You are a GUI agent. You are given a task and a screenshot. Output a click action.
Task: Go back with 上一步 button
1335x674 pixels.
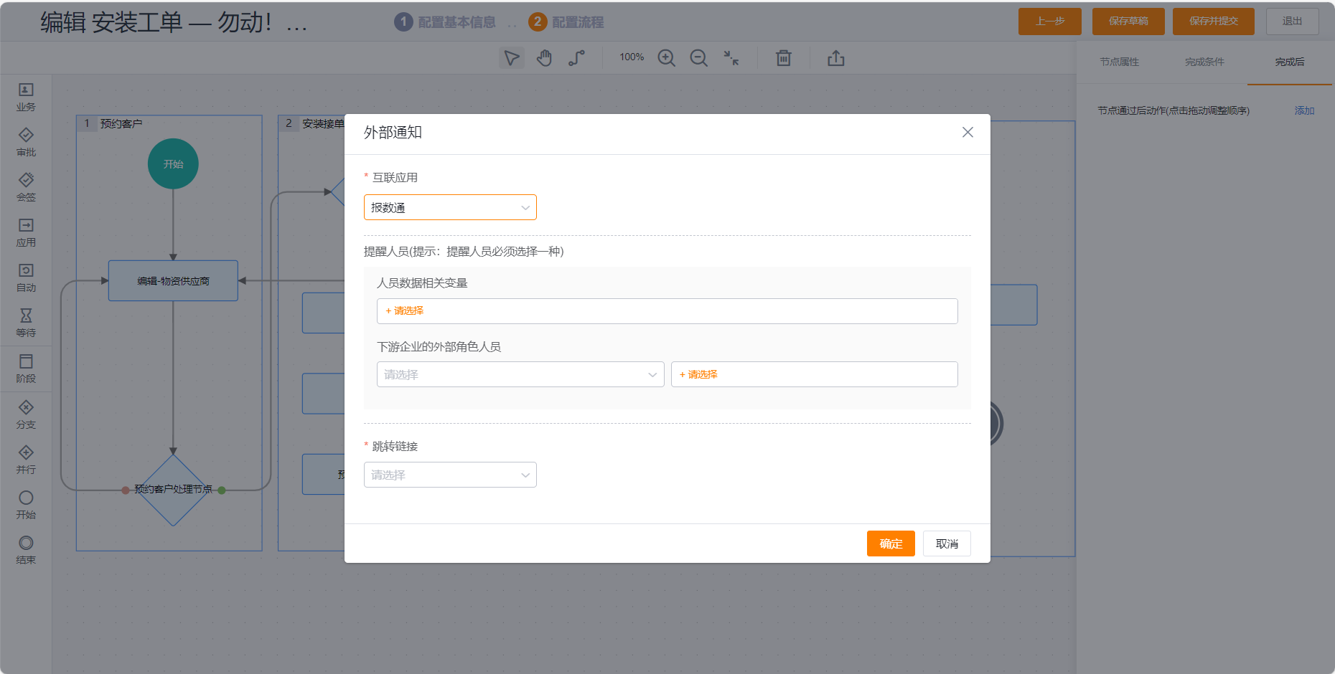(x=1050, y=22)
